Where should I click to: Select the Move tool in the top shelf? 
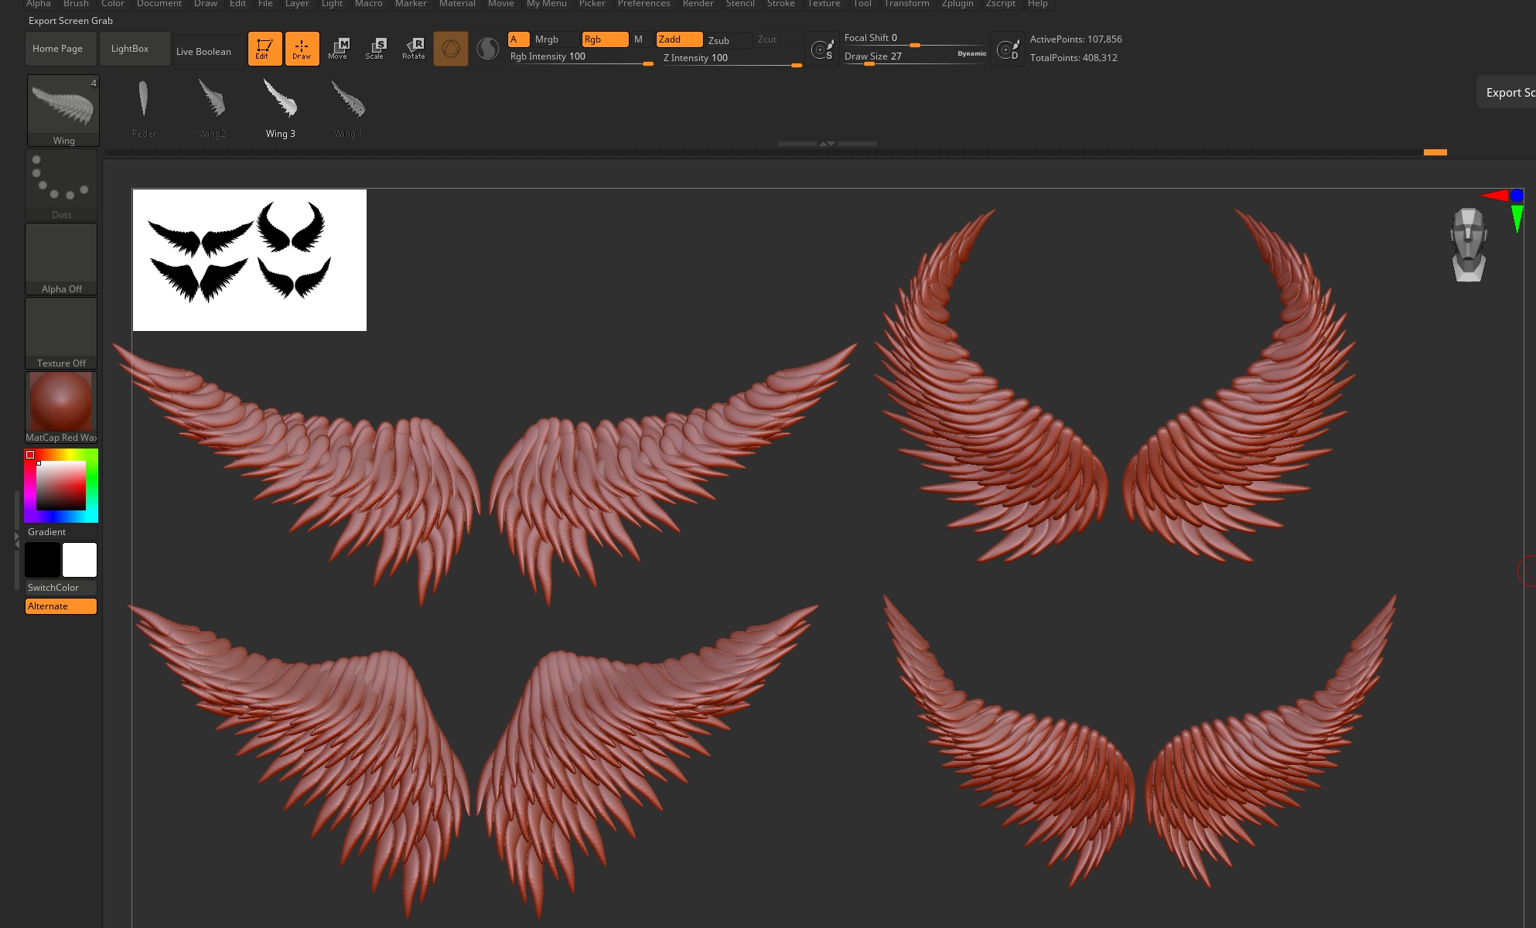[x=339, y=48]
